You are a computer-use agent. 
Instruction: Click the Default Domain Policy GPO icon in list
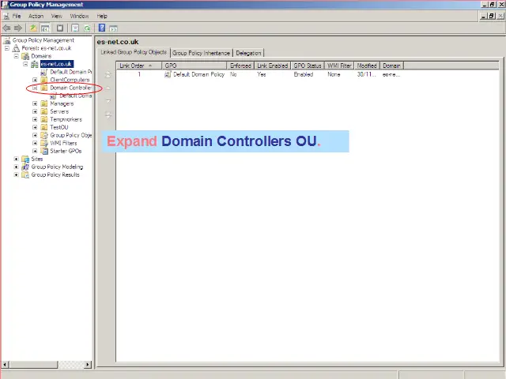click(x=168, y=74)
